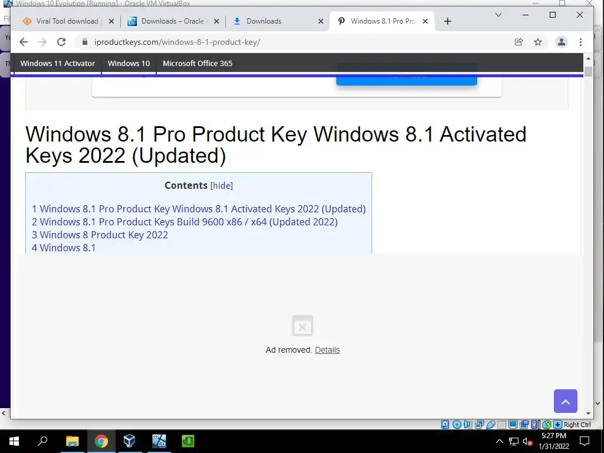View site information via padlock icon
604x453 pixels.
click(x=85, y=42)
